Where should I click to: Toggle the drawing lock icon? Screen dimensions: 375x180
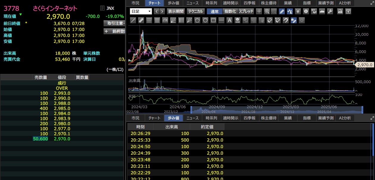(293, 20)
